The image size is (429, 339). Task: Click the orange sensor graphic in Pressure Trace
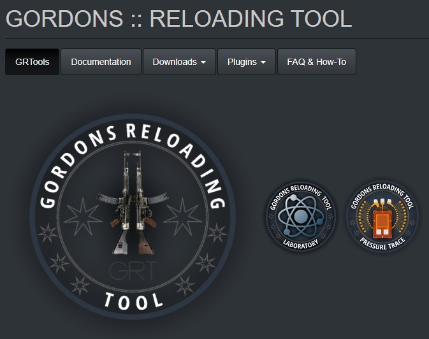pos(382,219)
